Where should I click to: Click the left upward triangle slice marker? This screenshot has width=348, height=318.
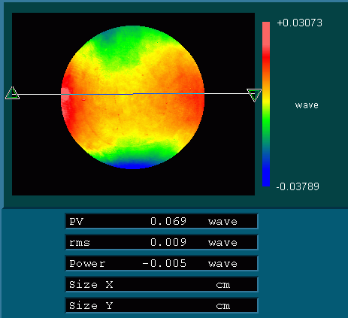[12, 93]
